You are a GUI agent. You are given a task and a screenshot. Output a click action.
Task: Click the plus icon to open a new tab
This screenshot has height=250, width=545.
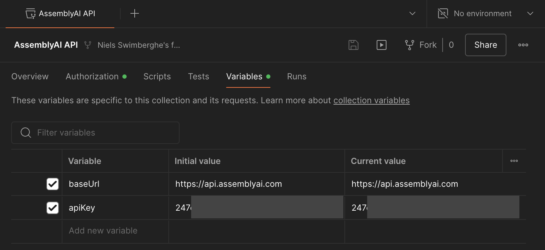pos(134,13)
